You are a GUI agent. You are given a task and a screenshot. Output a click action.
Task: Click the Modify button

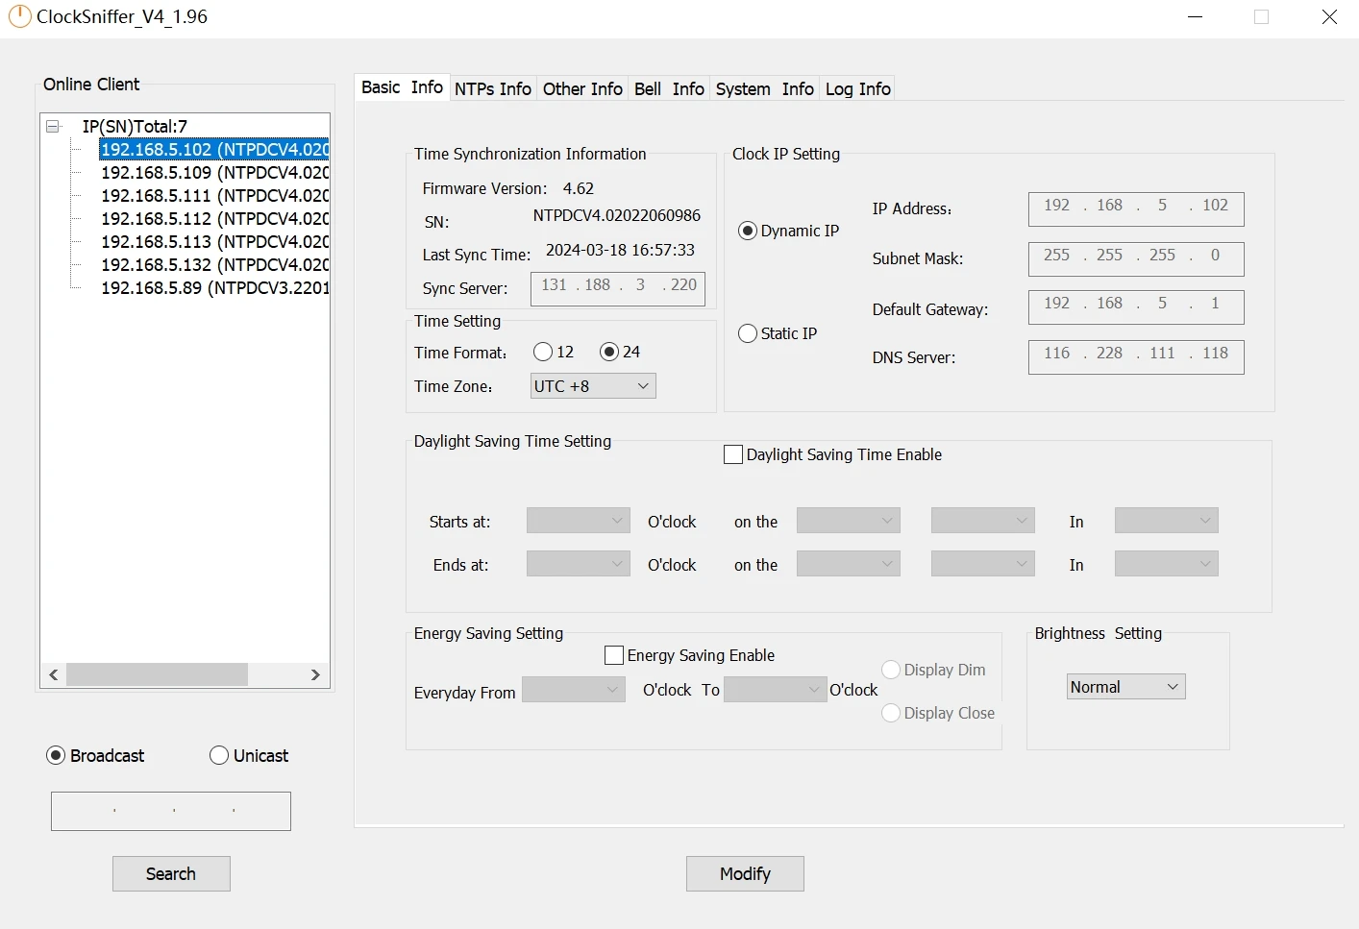point(745,874)
